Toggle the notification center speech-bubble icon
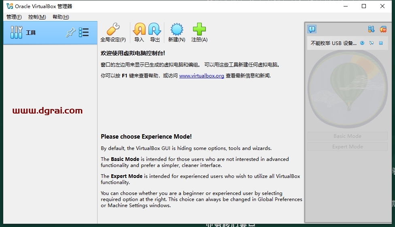 coord(312,29)
